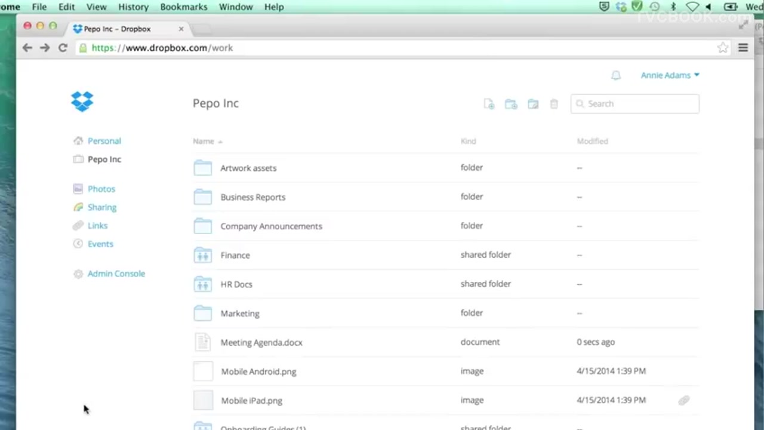Screen dimensions: 764x430
Task: Click the Sharing rainbow icon
Action: pos(78,207)
